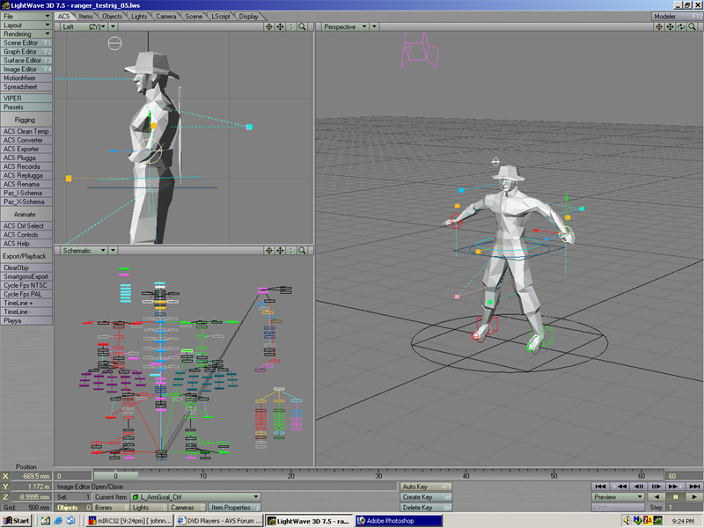Click the pan icon in Left viewport
704x528 pixels.
point(280,27)
